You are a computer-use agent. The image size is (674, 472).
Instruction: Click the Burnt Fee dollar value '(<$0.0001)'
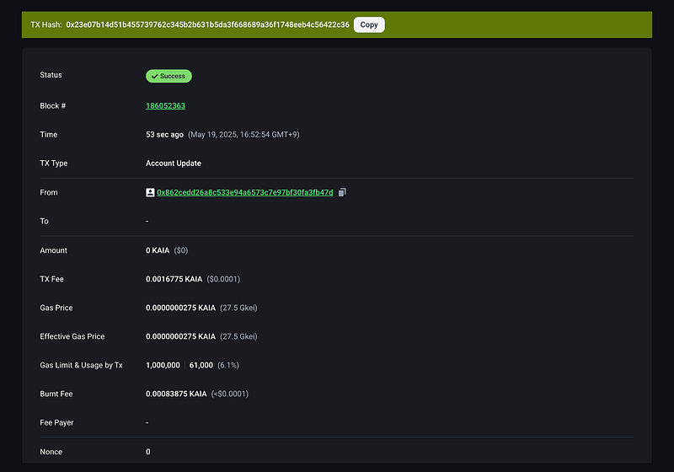pyautogui.click(x=230, y=394)
